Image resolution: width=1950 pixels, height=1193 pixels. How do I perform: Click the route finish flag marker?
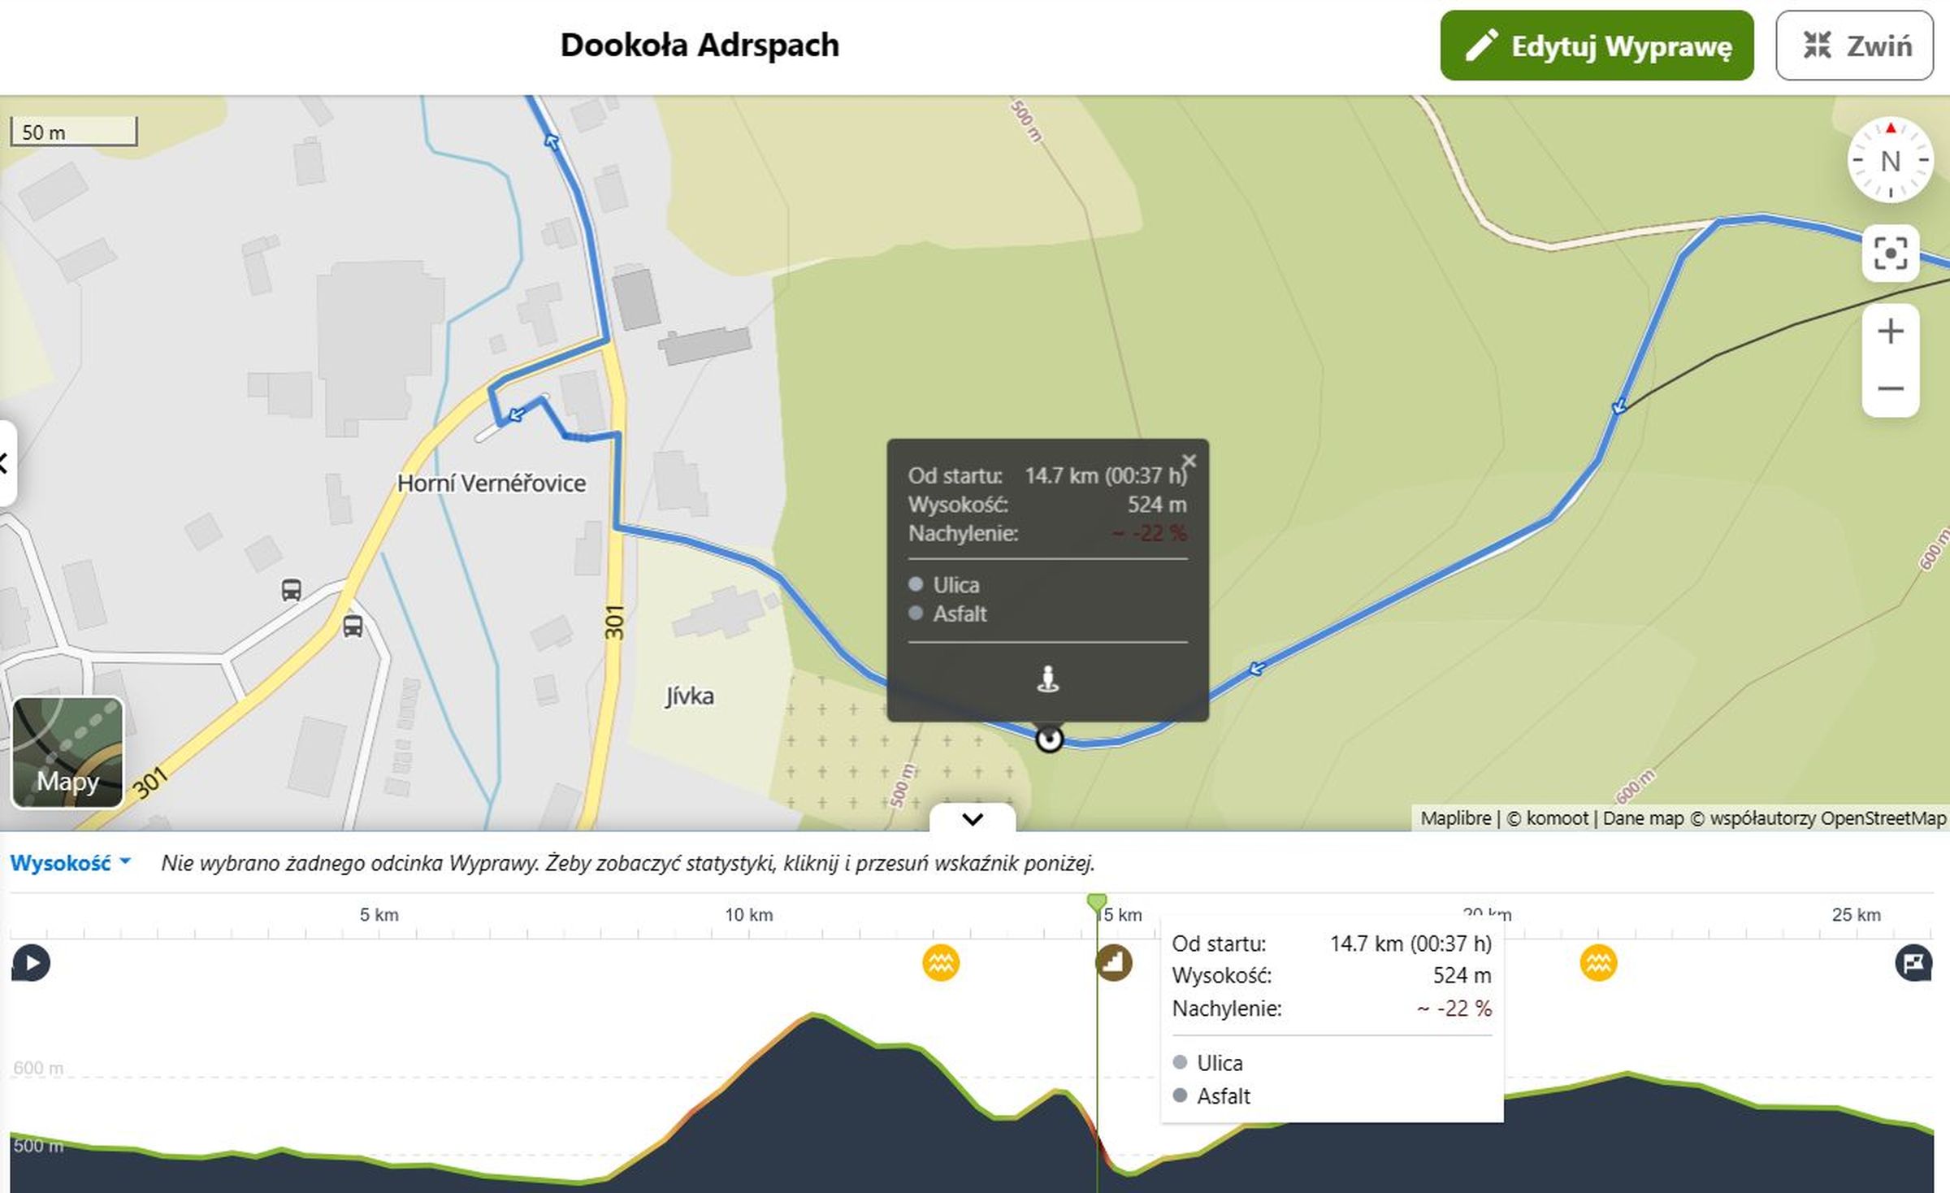(x=1913, y=963)
